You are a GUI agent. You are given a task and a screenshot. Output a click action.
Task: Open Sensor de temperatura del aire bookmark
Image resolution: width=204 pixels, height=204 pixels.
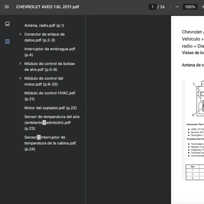tap(52, 122)
